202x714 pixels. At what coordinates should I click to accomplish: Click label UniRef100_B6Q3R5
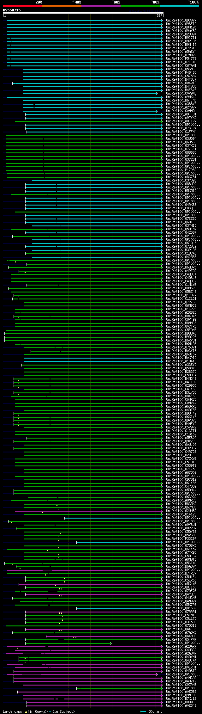[x=181, y=267]
